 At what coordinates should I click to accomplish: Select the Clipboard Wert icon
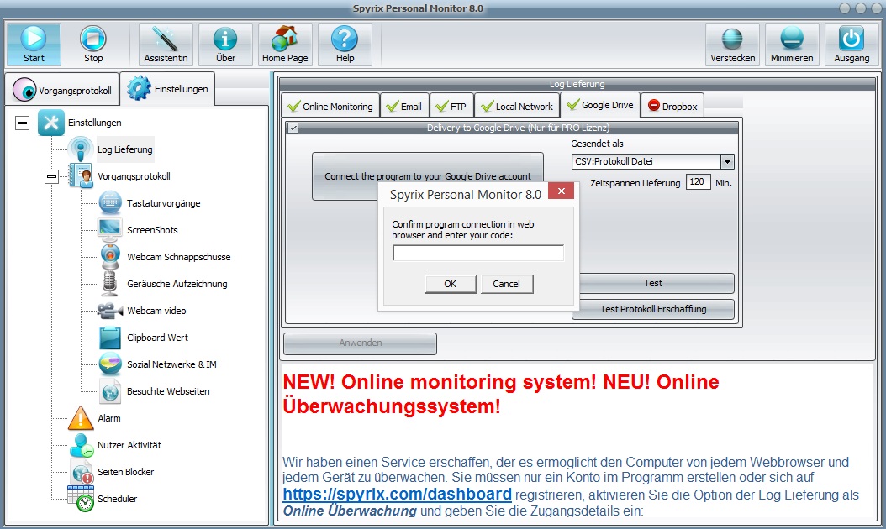[x=109, y=338]
